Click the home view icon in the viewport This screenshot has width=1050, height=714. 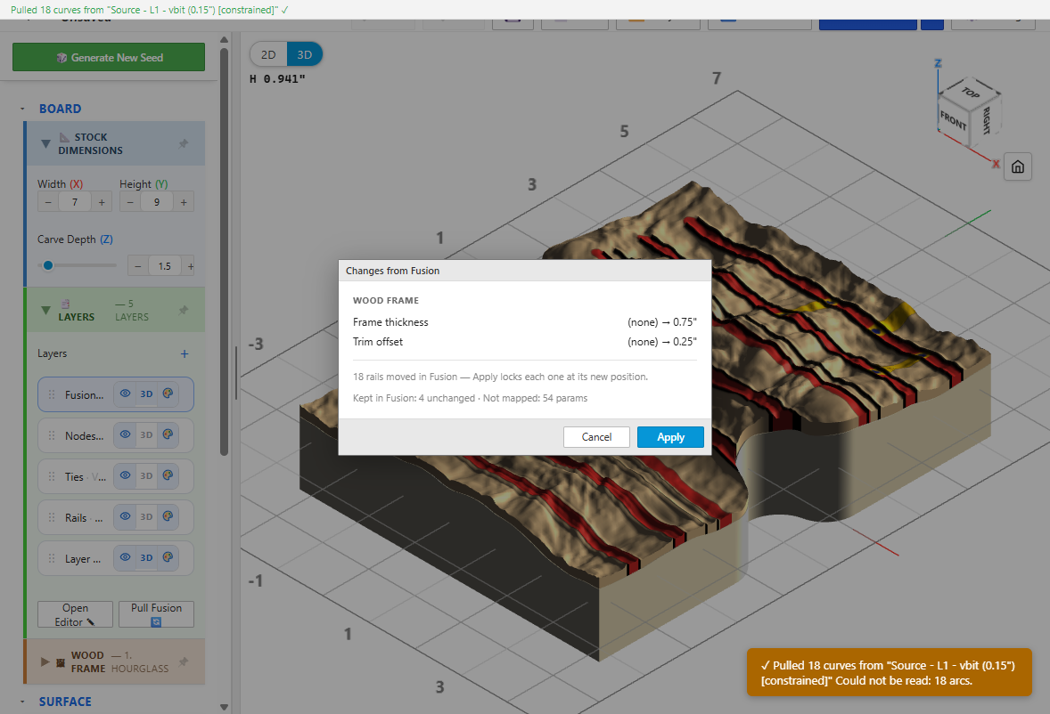pos(1017,166)
